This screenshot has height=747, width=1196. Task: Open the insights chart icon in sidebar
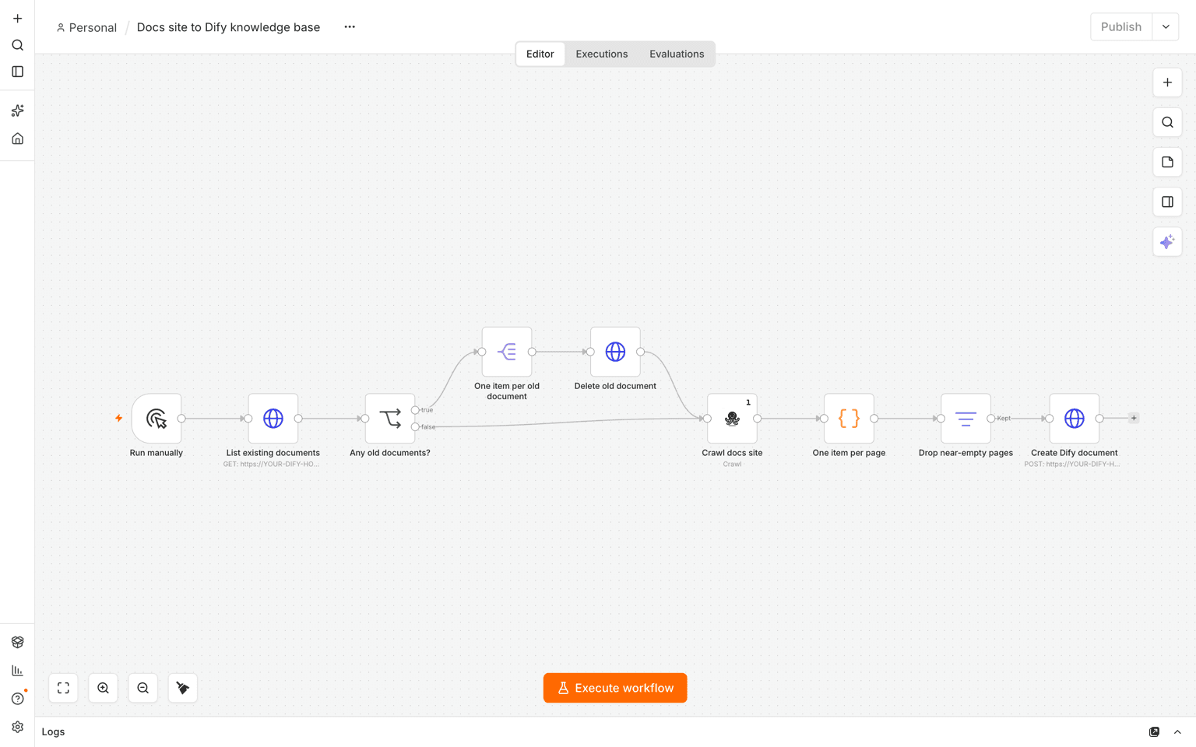17,670
